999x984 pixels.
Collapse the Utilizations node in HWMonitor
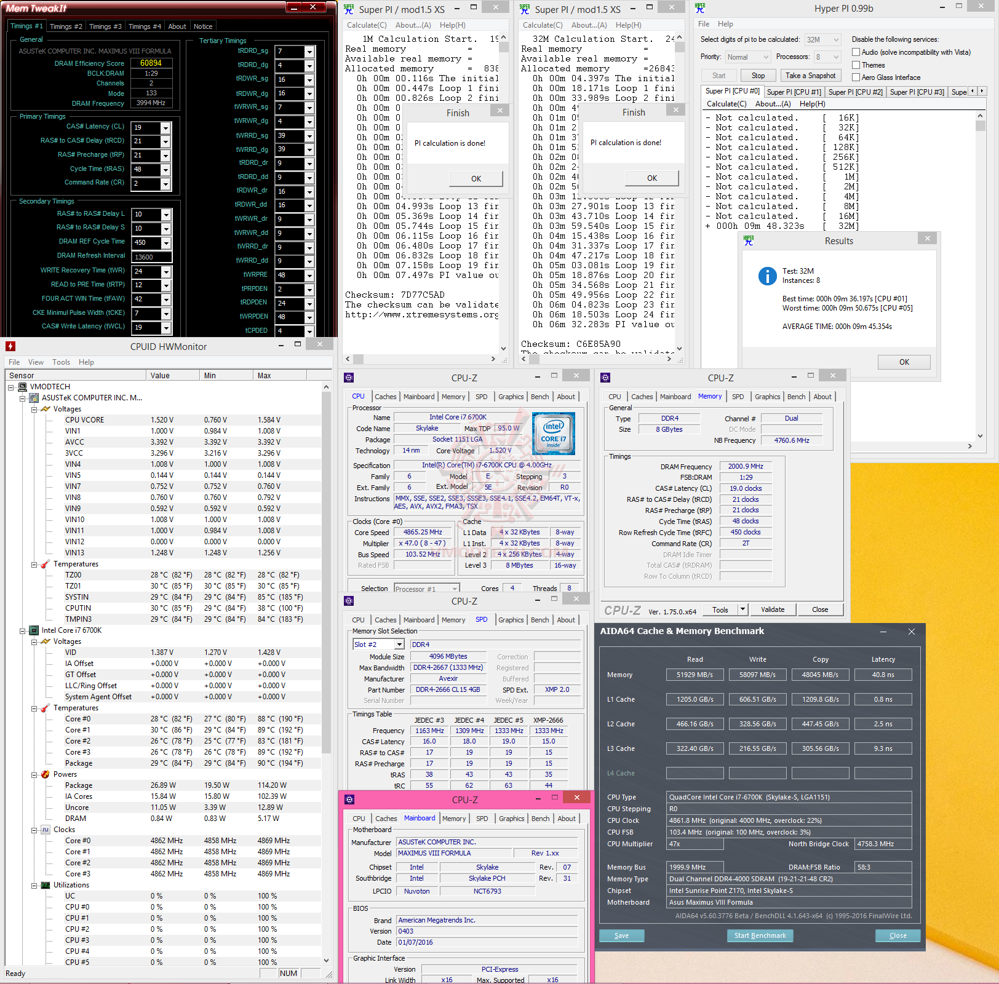[34, 885]
